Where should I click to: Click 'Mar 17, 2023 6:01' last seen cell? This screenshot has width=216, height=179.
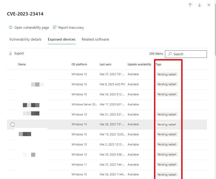112,104
